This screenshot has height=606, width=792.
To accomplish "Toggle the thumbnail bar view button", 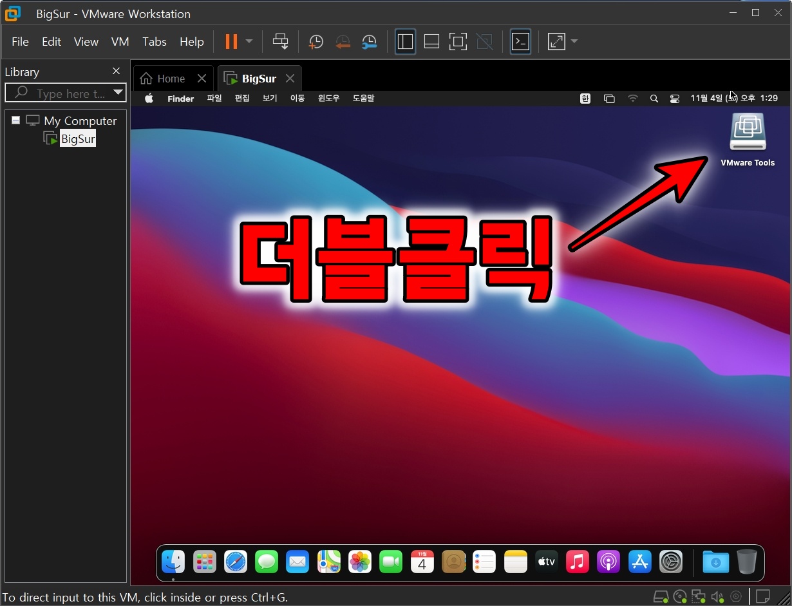I will click(x=431, y=42).
